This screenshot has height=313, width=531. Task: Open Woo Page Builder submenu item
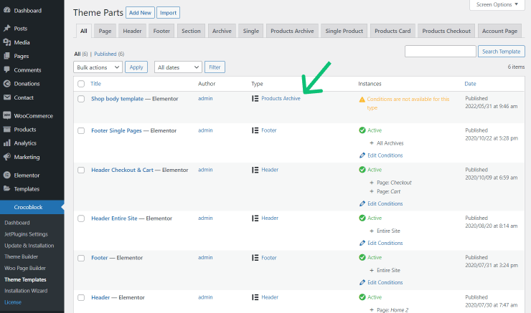click(25, 268)
